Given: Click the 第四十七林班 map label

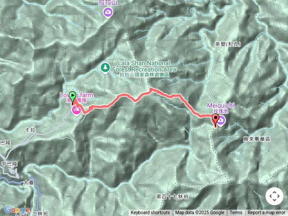Looking at the screenshot, I should [x=172, y=197].
